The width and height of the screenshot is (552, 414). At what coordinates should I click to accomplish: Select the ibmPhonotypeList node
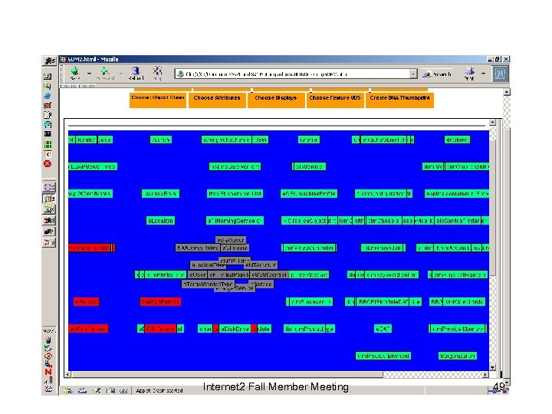pyautogui.click(x=235, y=194)
